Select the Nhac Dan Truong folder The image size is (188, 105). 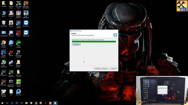point(19,73)
